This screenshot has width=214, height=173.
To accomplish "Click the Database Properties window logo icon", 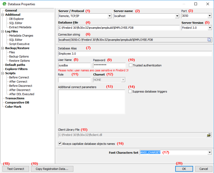I will point(4,4).
